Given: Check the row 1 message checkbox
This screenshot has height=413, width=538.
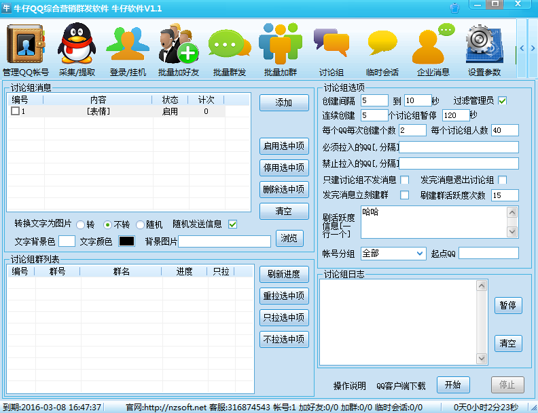Looking at the screenshot, I should pyautogui.click(x=15, y=111).
